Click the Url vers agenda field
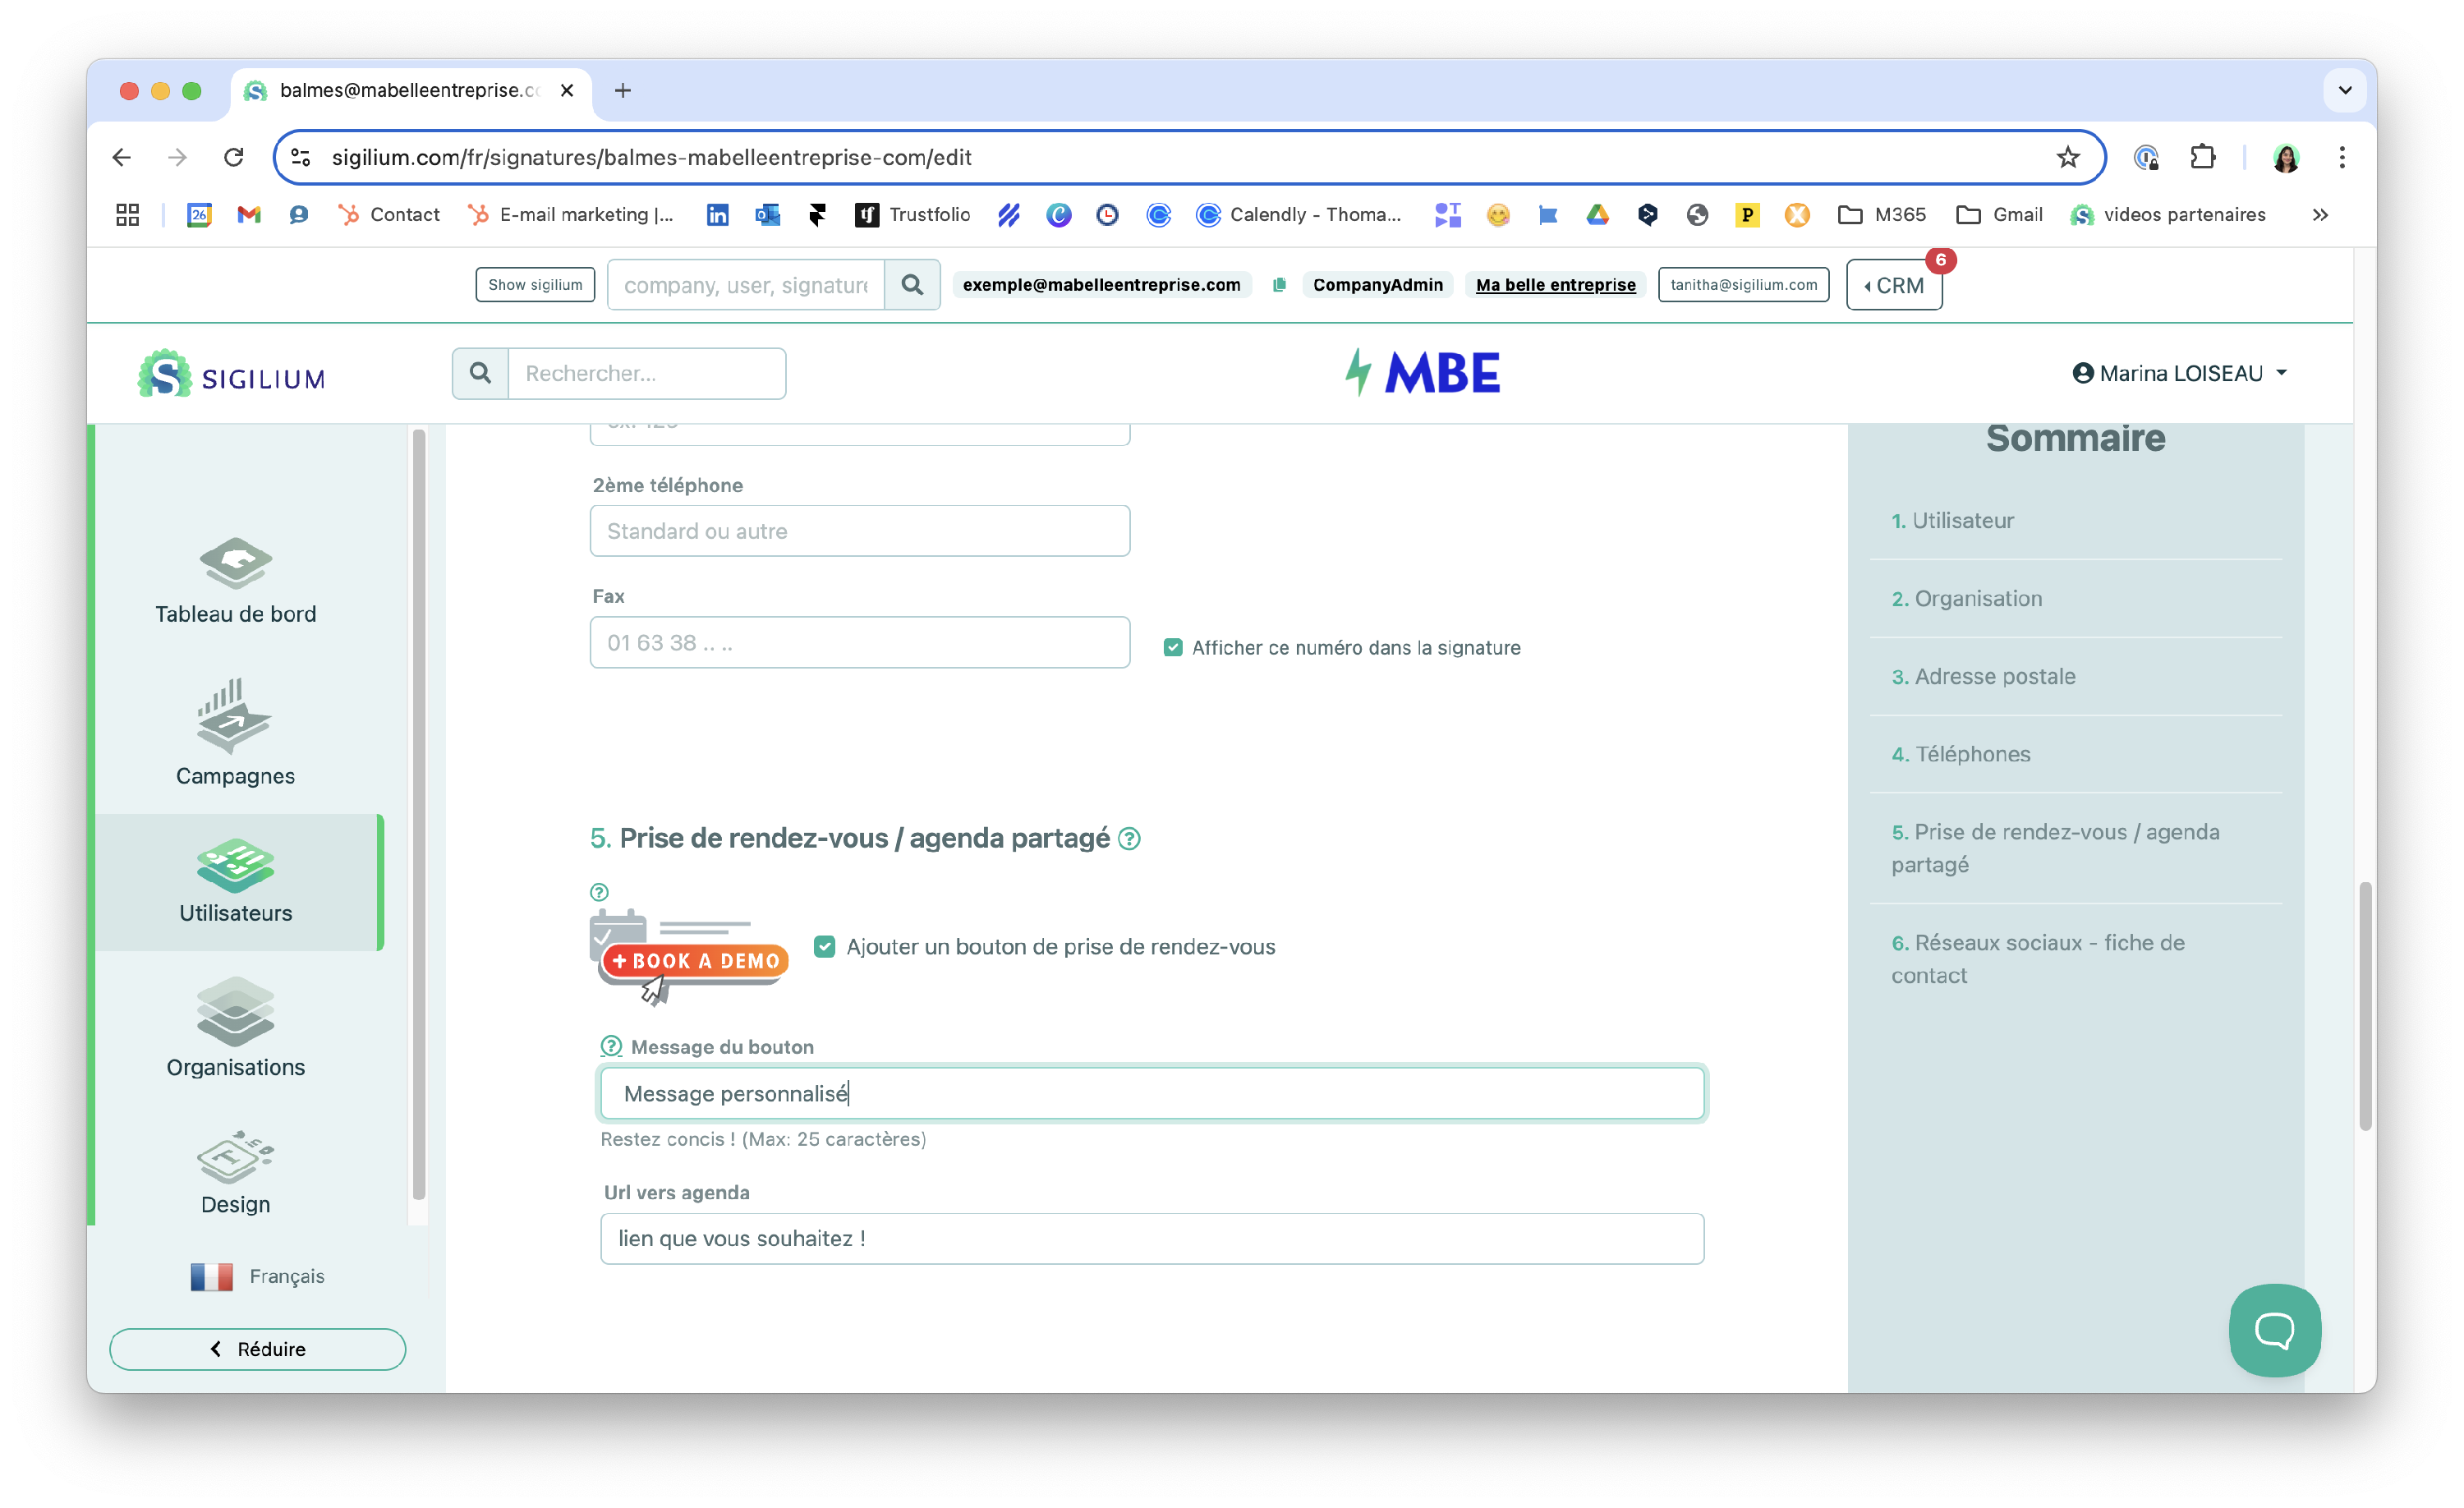Image resolution: width=2464 pixels, height=1508 pixels. [x=1152, y=1239]
